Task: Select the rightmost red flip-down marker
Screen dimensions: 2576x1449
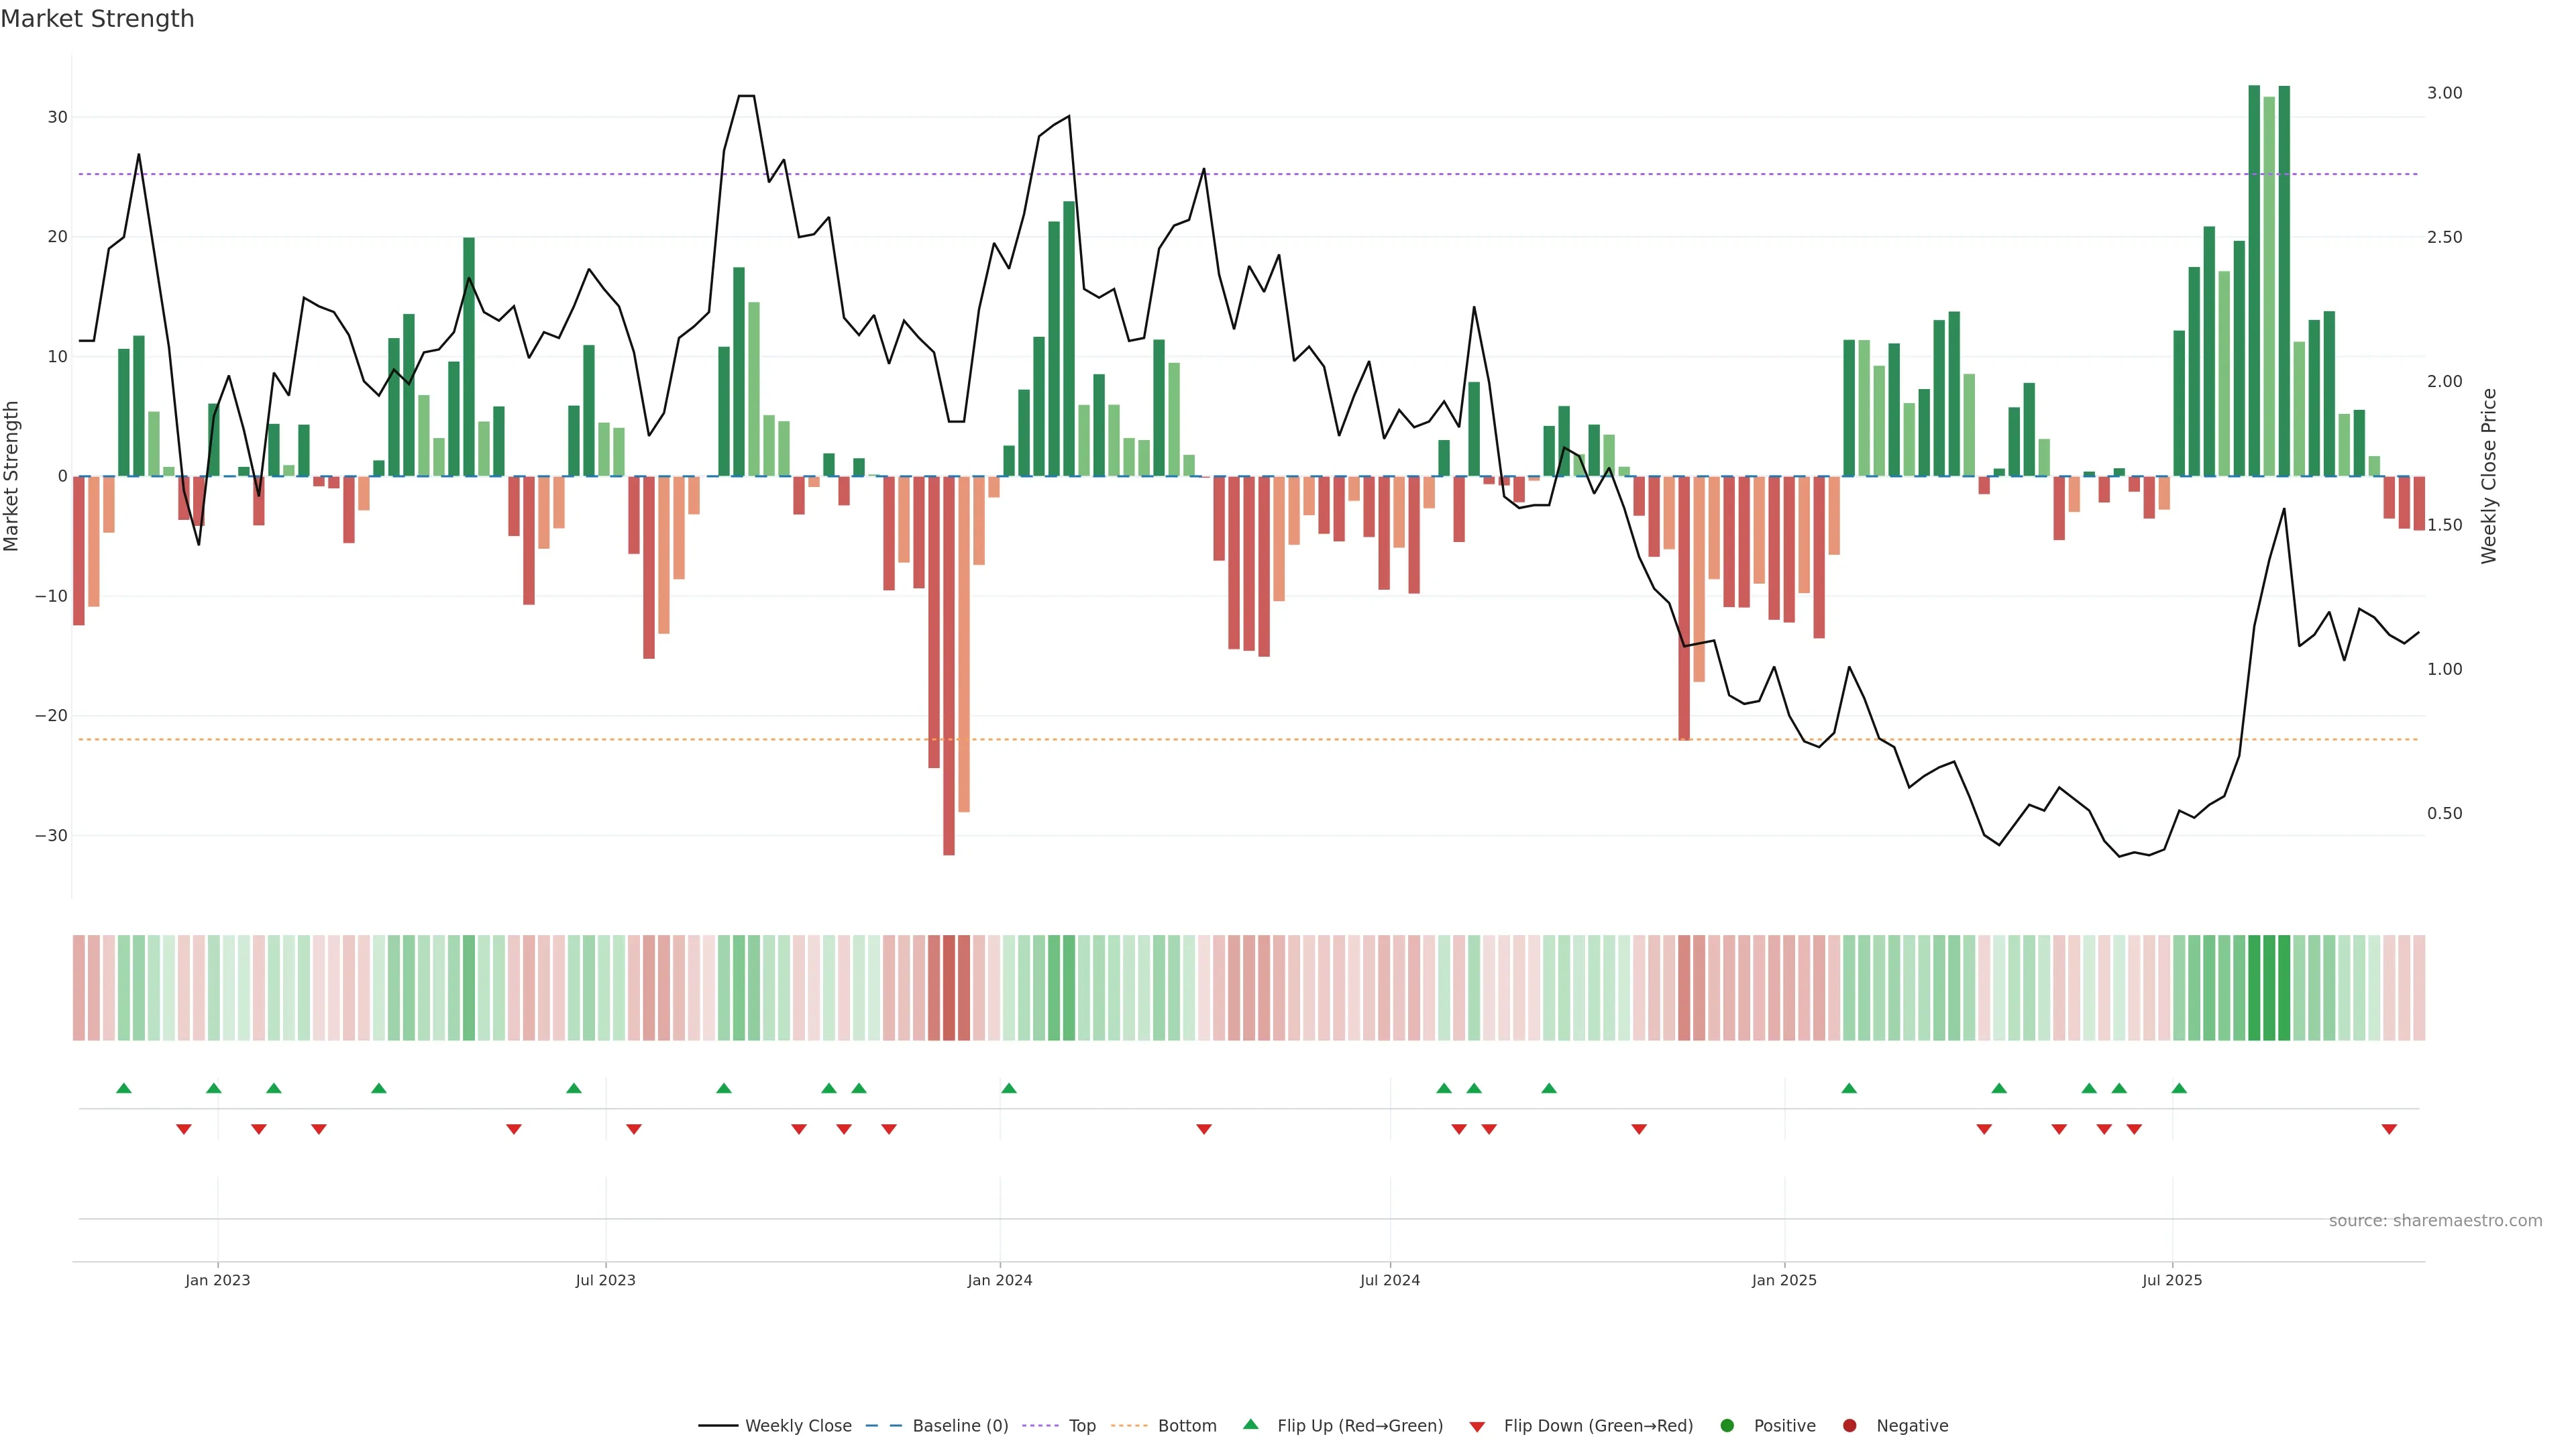Action: (x=2389, y=1129)
